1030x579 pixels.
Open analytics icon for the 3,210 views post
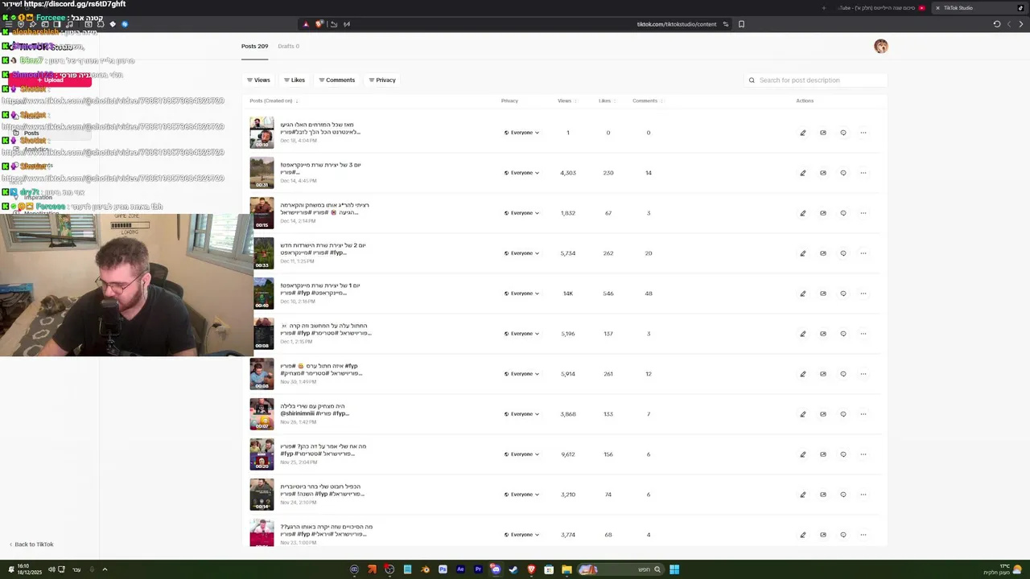pyautogui.click(x=822, y=495)
